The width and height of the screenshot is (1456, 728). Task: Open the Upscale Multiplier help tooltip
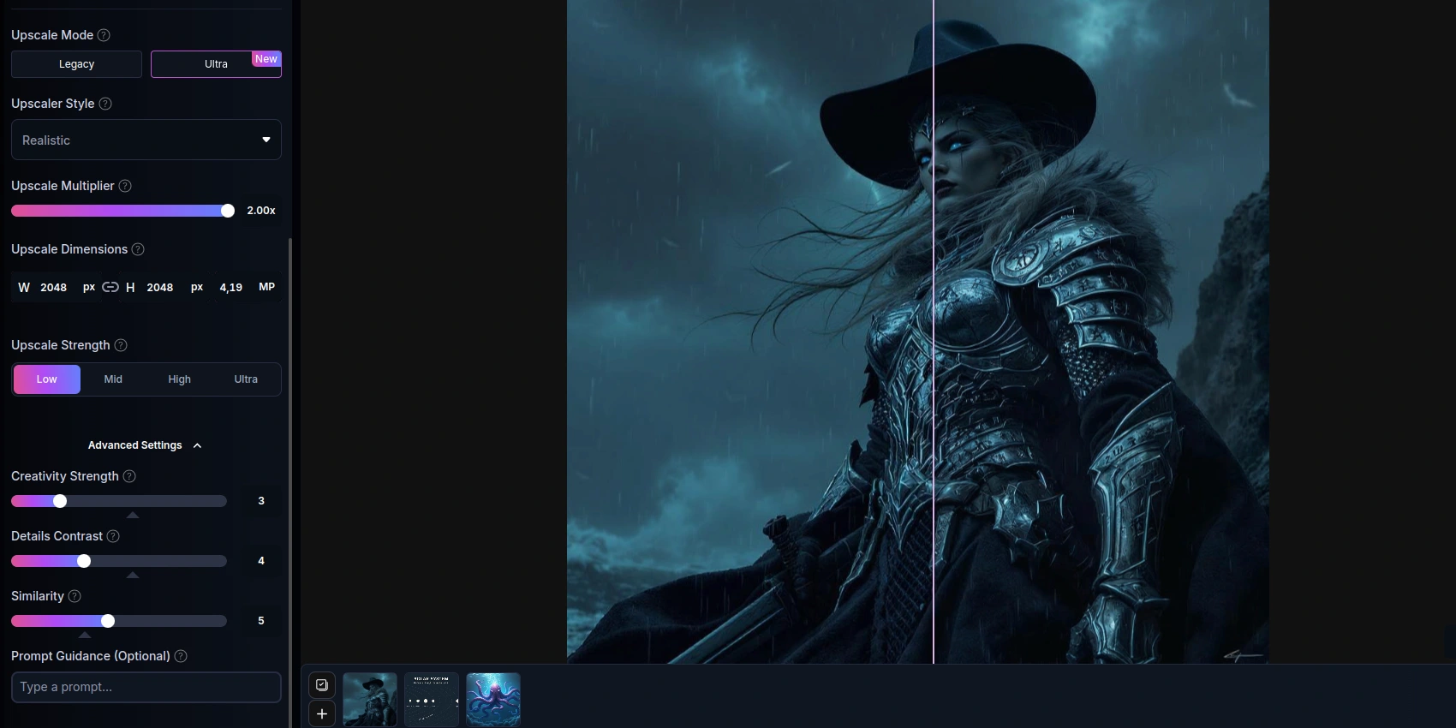click(125, 186)
